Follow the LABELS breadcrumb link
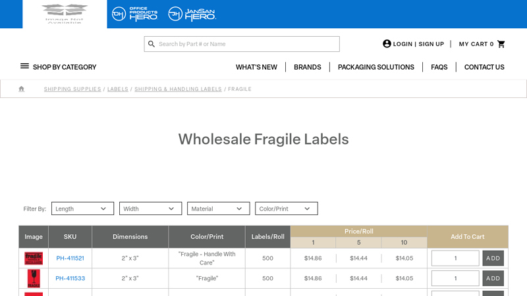 pyautogui.click(x=118, y=89)
